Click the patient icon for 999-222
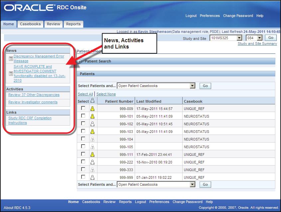The height and width of the screenshot is (212, 281). coord(92,162)
